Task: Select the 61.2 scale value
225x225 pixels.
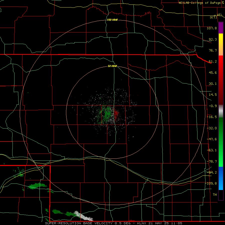Action: (213, 61)
